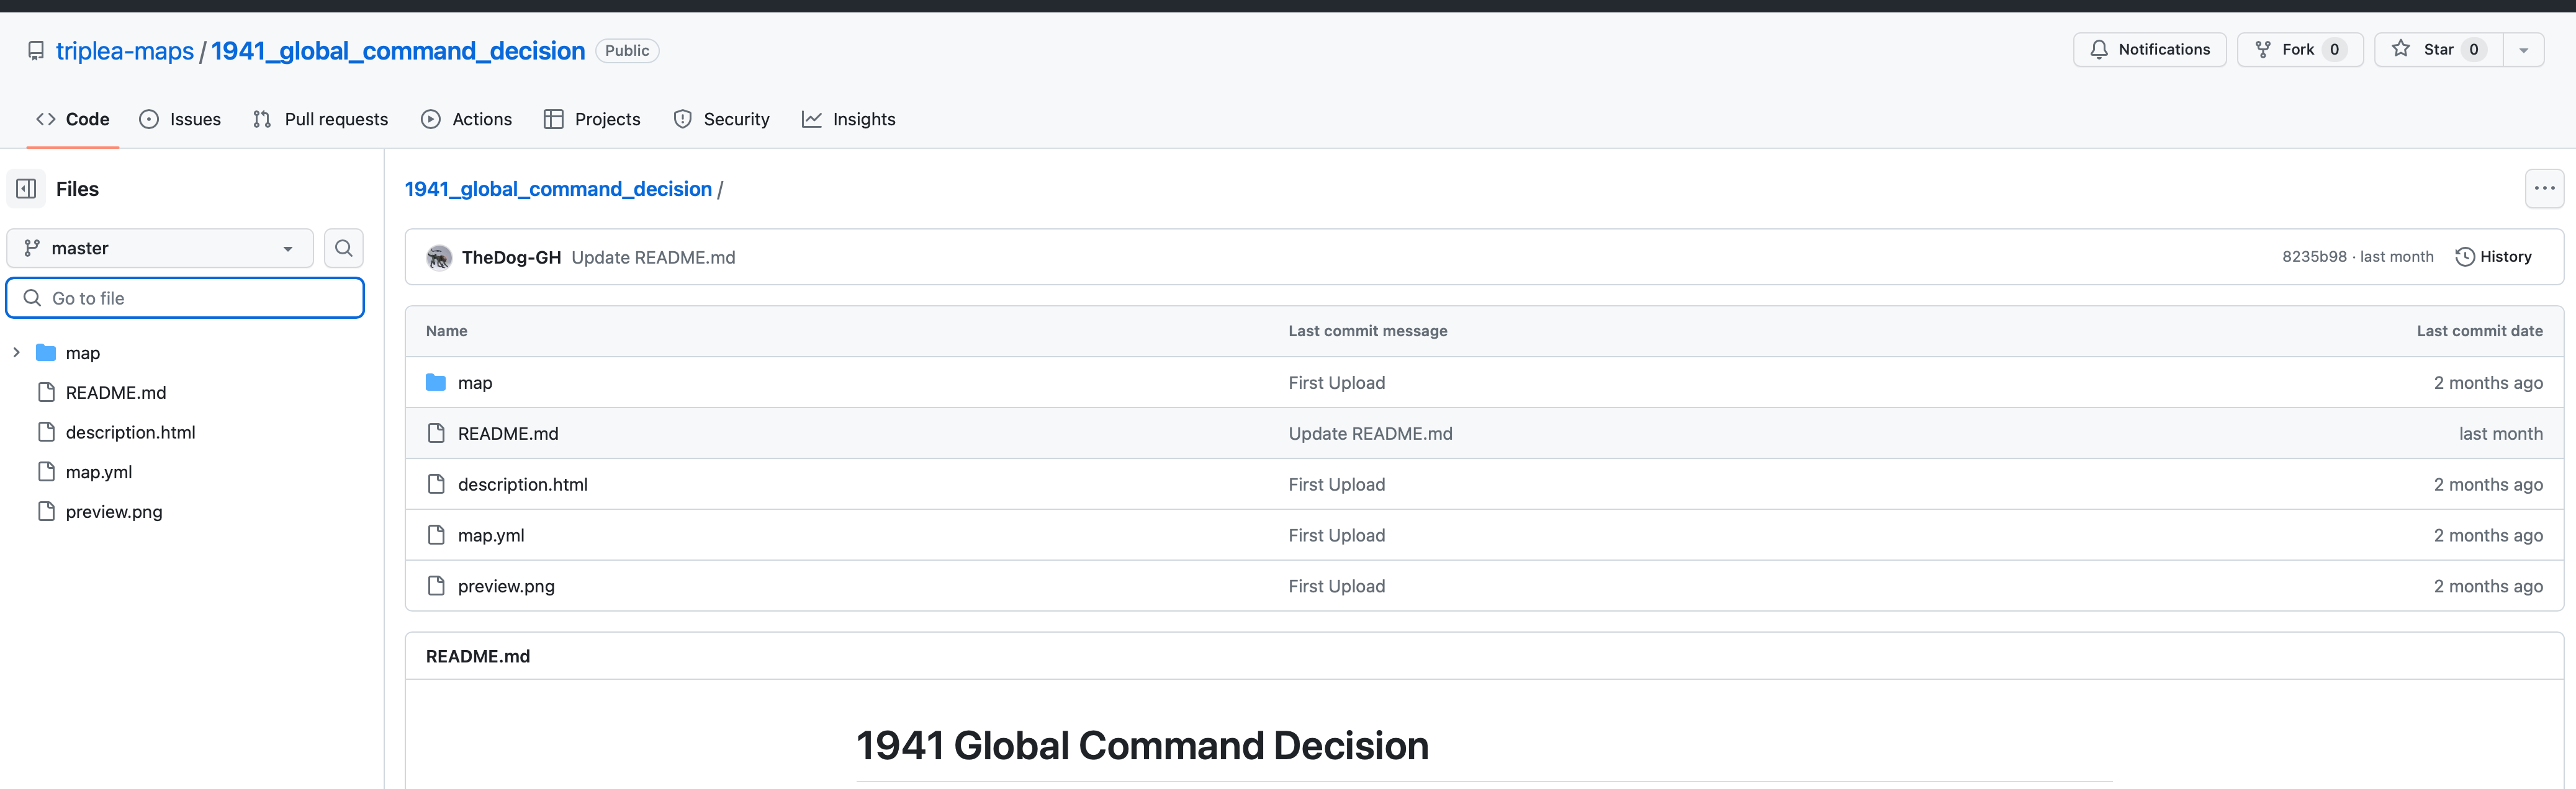This screenshot has height=789, width=2576.
Task: Open commit hash 8235b98
Action: (2314, 257)
